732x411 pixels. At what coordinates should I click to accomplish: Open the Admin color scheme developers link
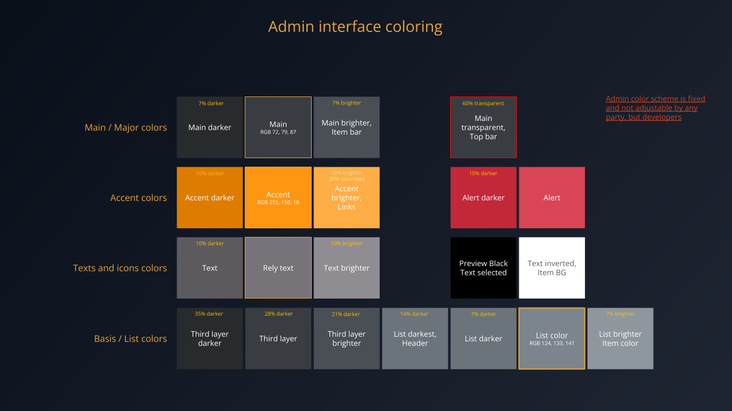point(655,107)
